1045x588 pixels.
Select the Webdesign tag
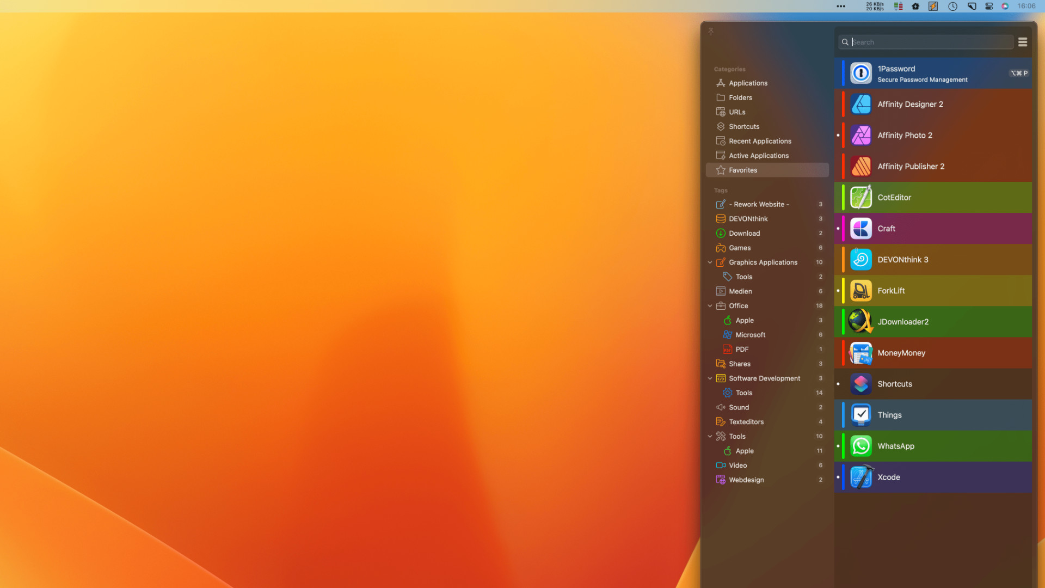pos(746,480)
